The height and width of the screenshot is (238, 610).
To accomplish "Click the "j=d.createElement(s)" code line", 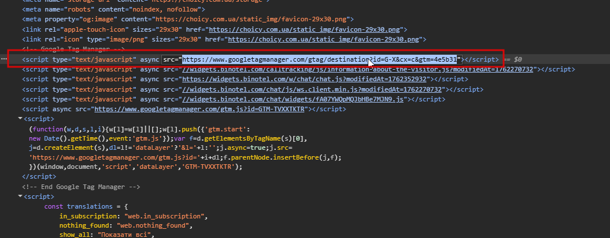I will click(x=160, y=148).
